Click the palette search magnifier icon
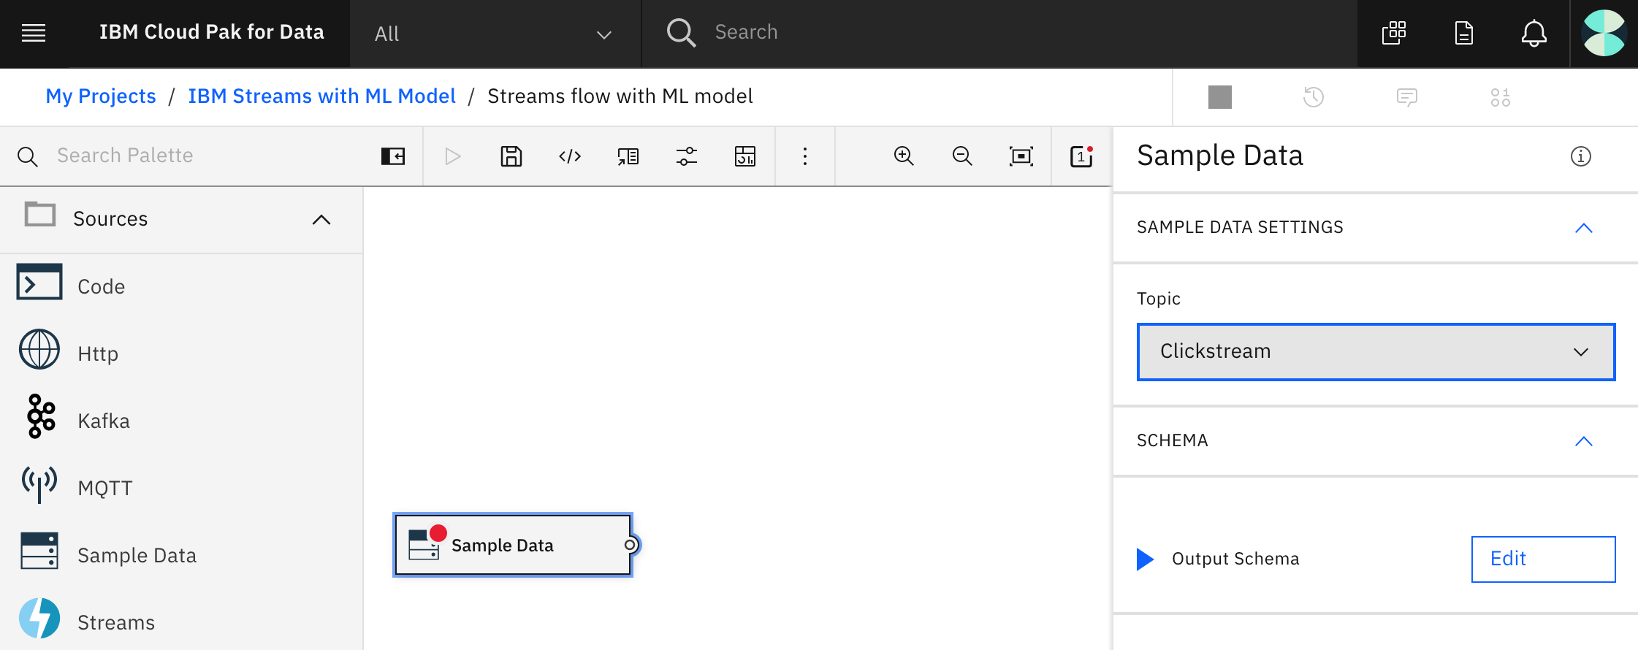This screenshot has height=650, width=1638. point(28,156)
